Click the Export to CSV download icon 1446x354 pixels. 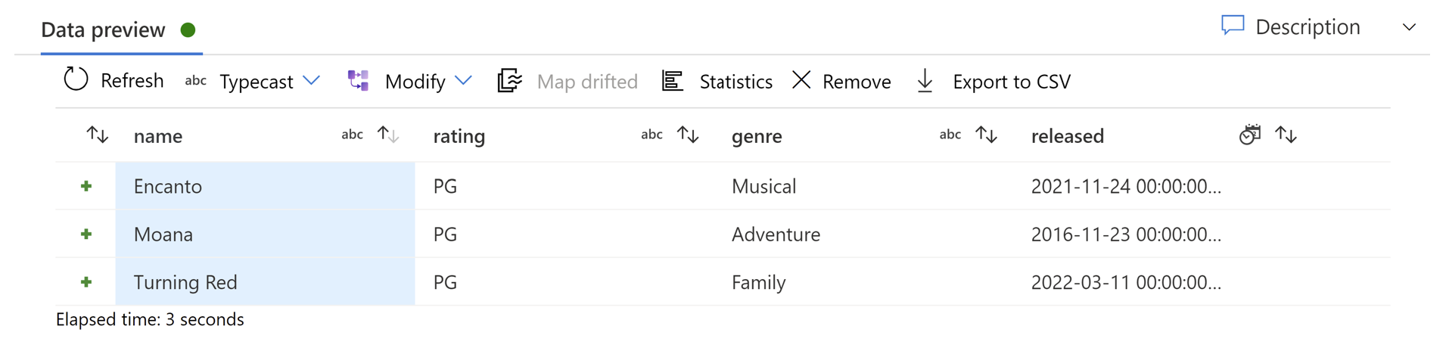(925, 80)
